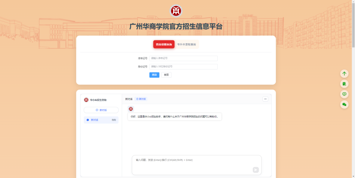Click the 华小Ai招生咨询 sidebar logo
The height and width of the screenshot is (178, 355).
[x=86, y=100]
